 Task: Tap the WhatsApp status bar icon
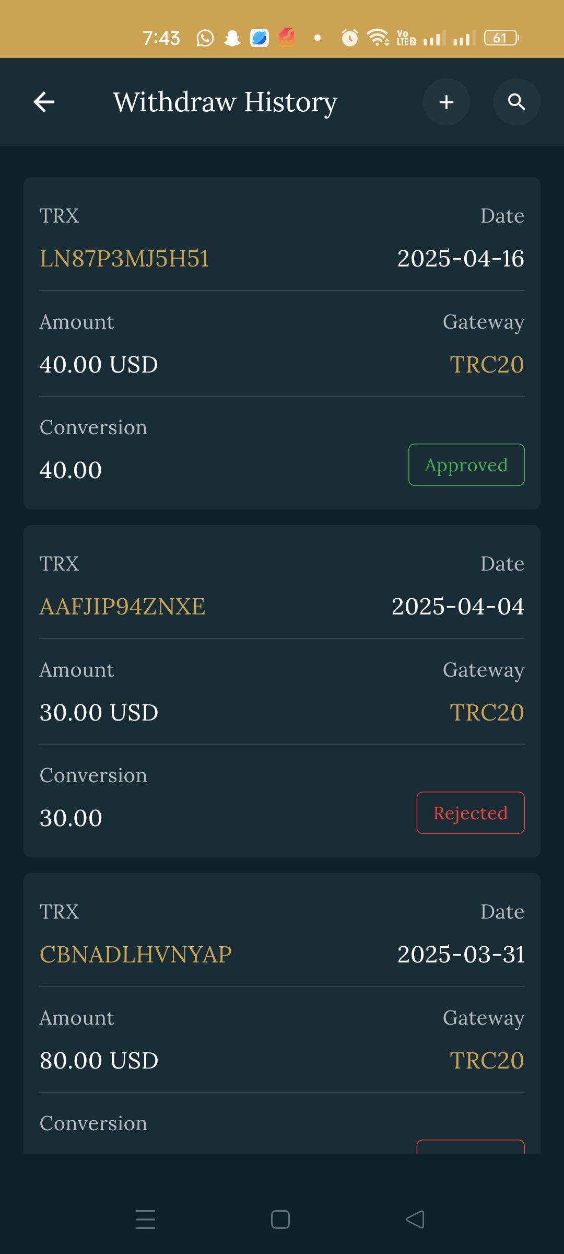pyautogui.click(x=205, y=38)
